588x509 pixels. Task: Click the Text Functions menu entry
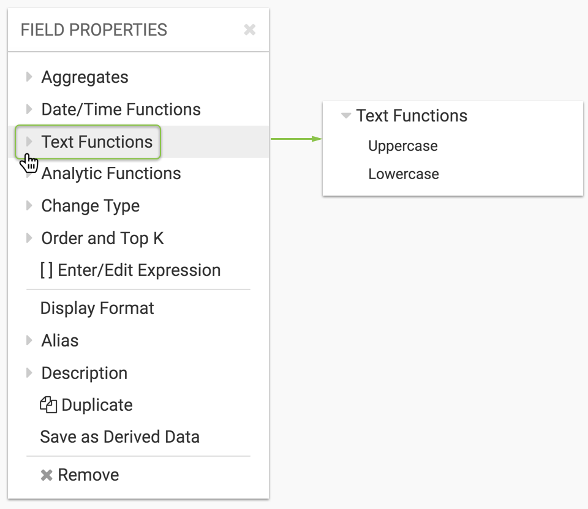[x=97, y=142]
